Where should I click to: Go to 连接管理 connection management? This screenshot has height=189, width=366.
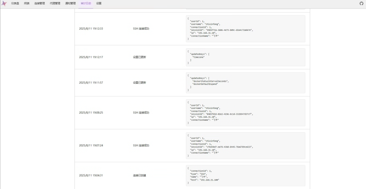click(x=39, y=3)
